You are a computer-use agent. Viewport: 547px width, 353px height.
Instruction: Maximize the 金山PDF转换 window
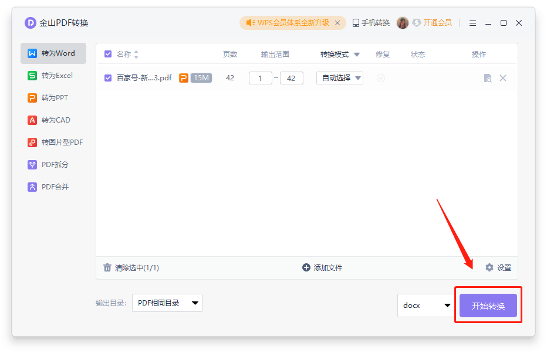504,23
